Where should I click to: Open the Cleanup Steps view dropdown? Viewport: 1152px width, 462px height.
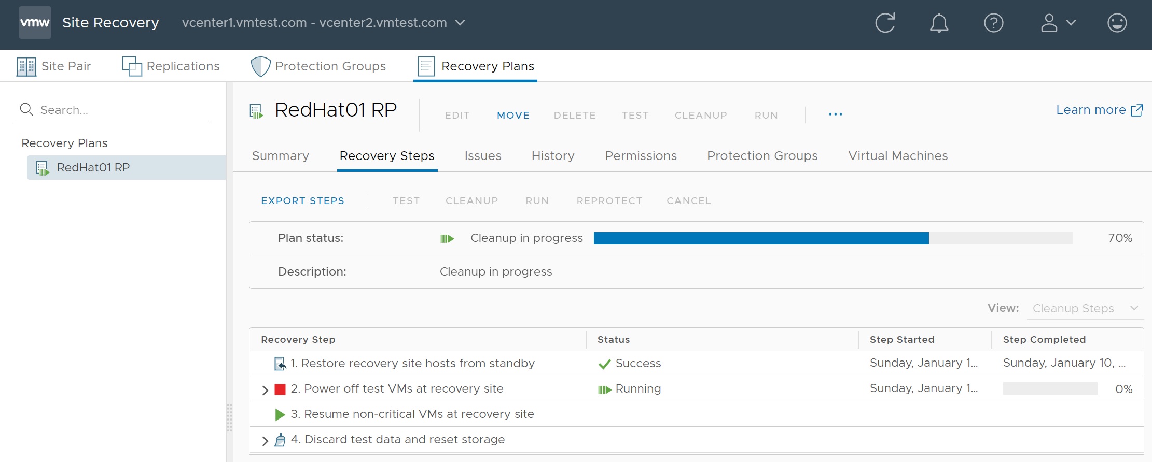click(1085, 309)
